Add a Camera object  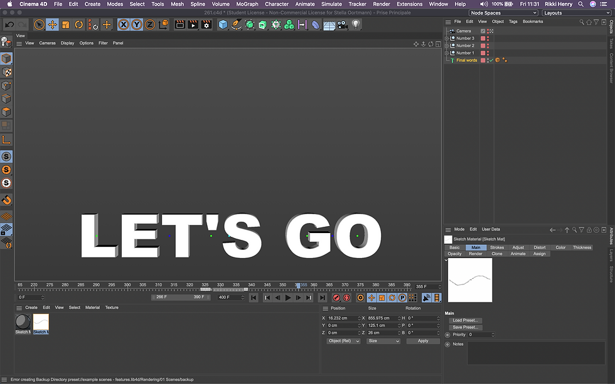343,24
